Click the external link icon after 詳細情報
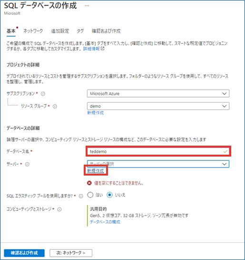This screenshot has width=245, height=260. pyautogui.click(x=103, y=48)
